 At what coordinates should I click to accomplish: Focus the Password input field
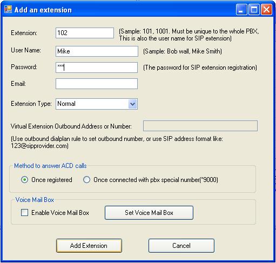97,68
